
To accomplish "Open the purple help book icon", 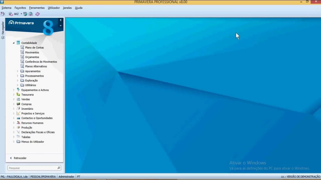I will (37, 14).
